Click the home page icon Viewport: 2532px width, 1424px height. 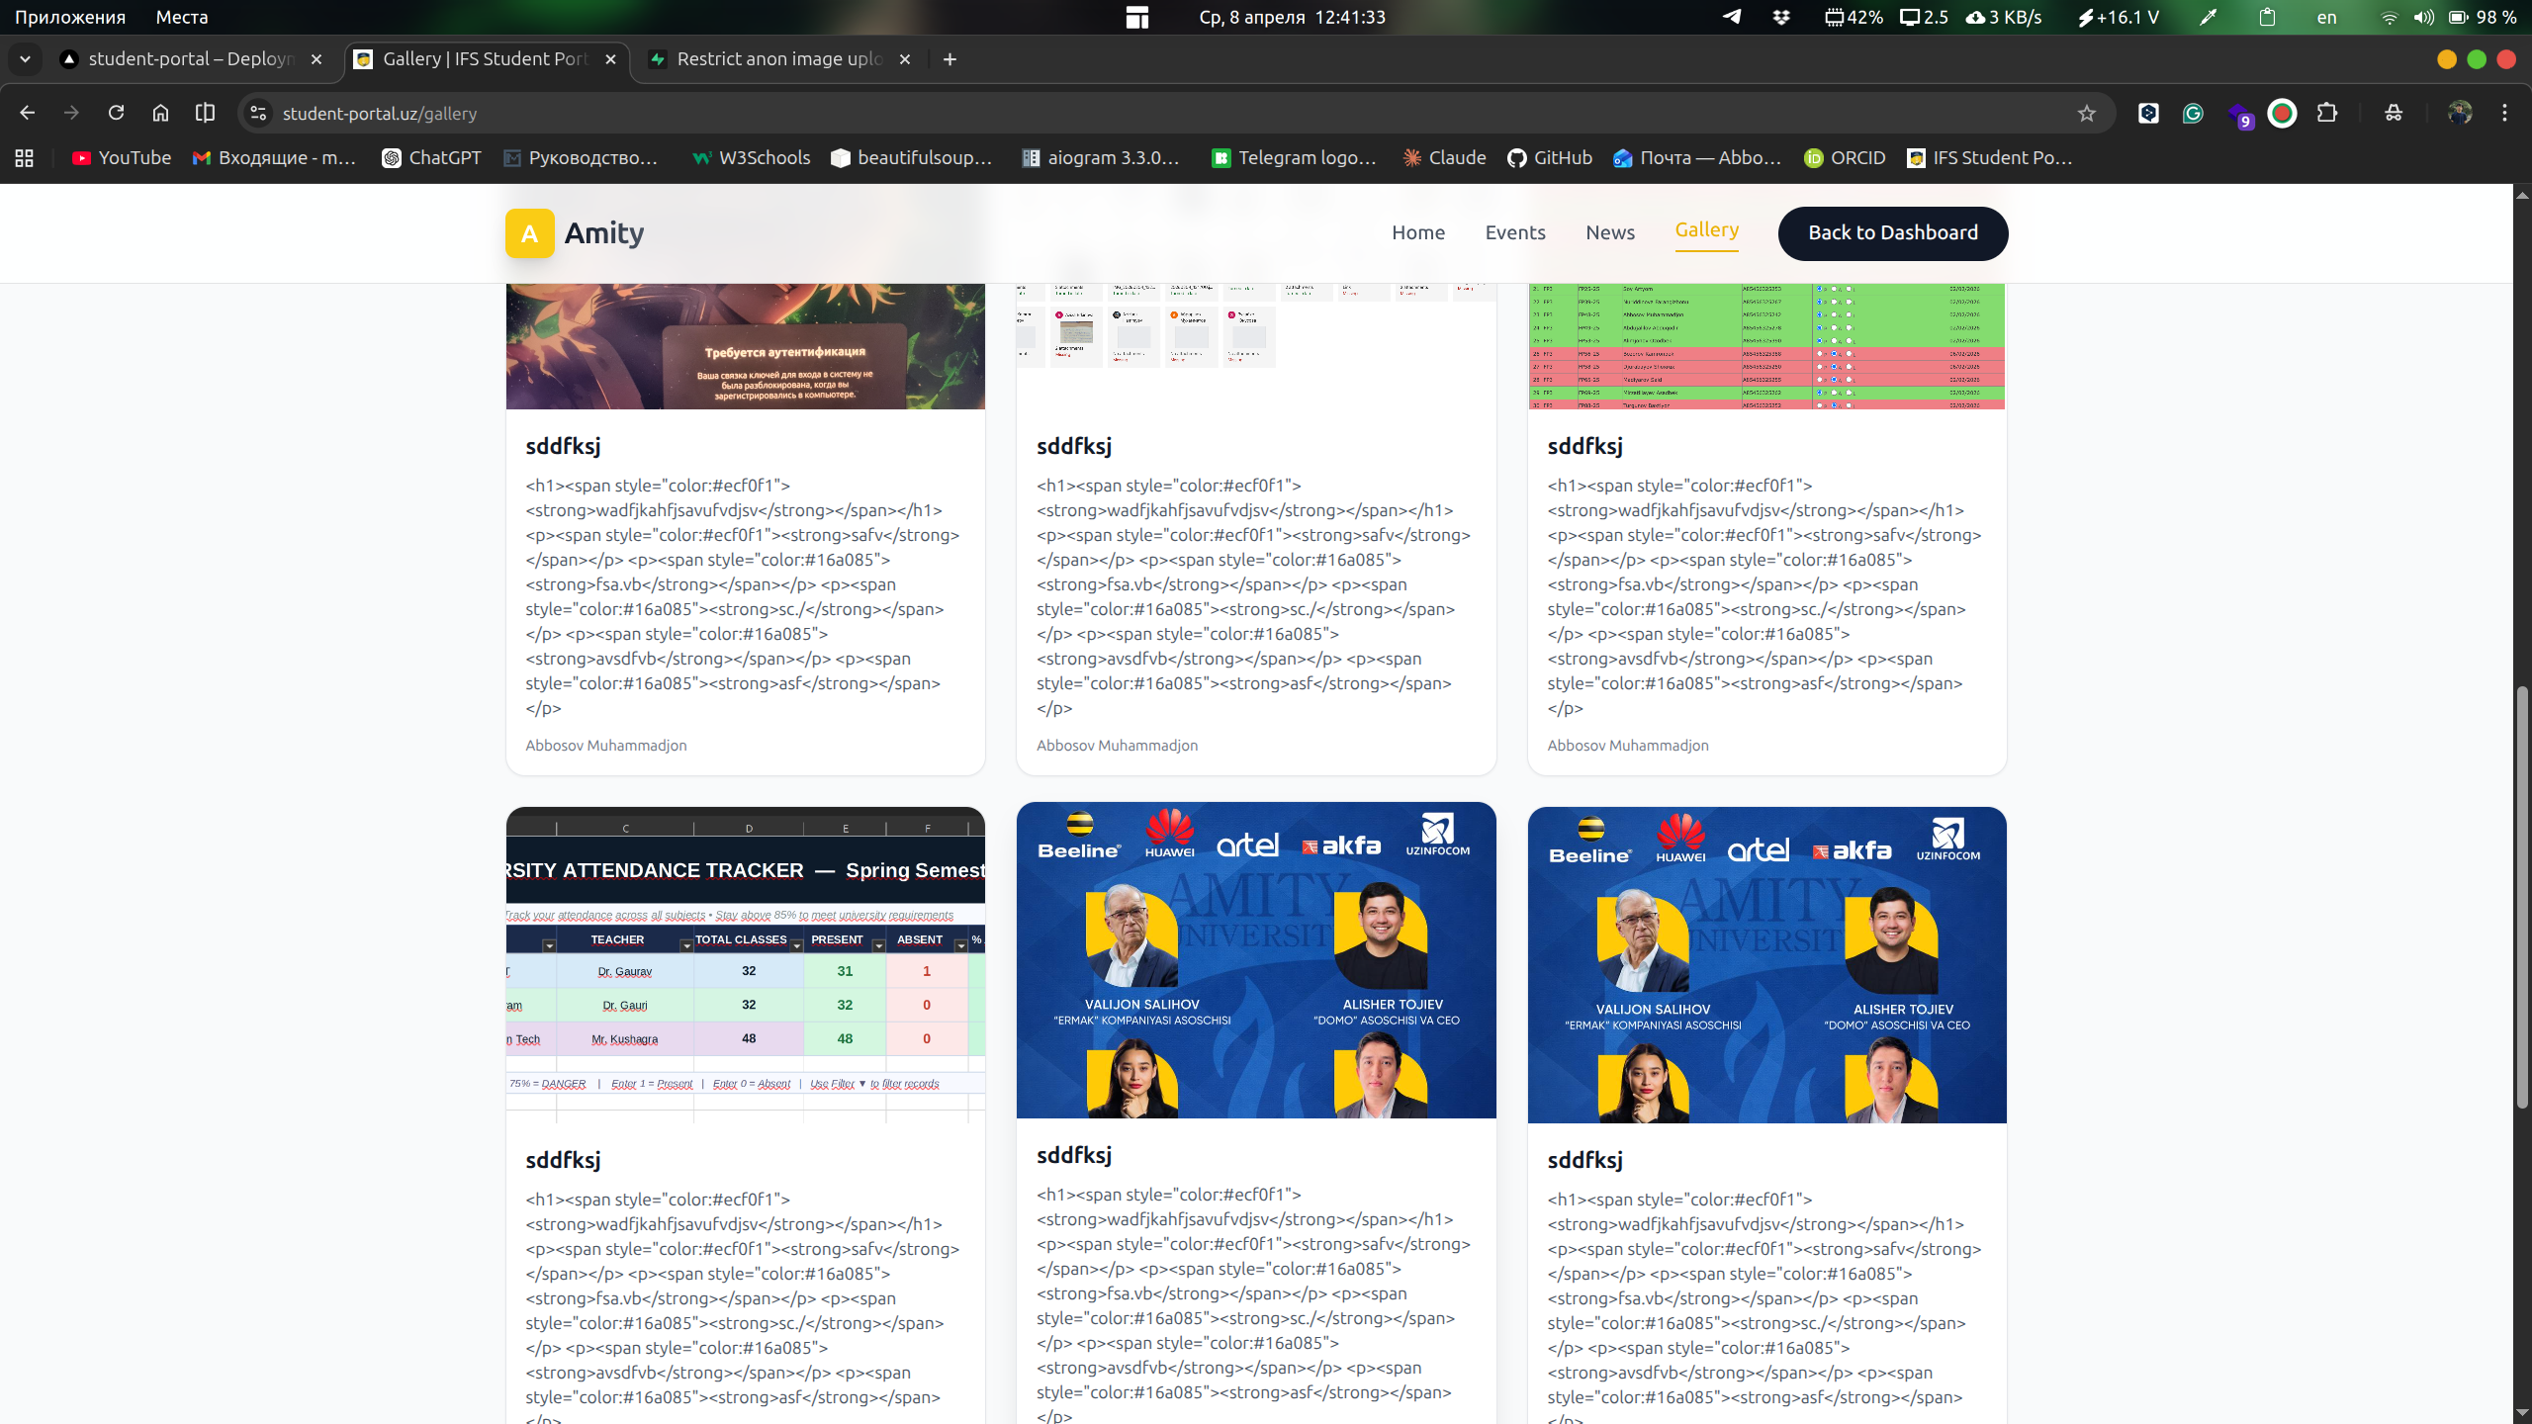coord(160,113)
